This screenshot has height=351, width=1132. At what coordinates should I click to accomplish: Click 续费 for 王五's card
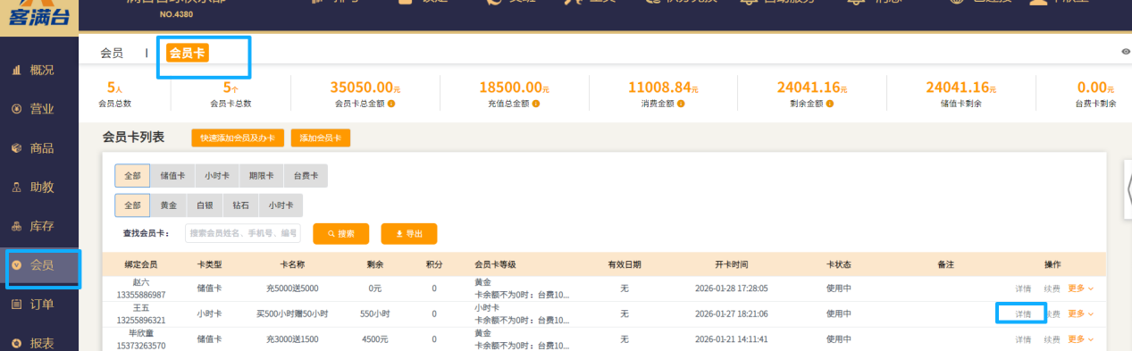[x=1052, y=314]
